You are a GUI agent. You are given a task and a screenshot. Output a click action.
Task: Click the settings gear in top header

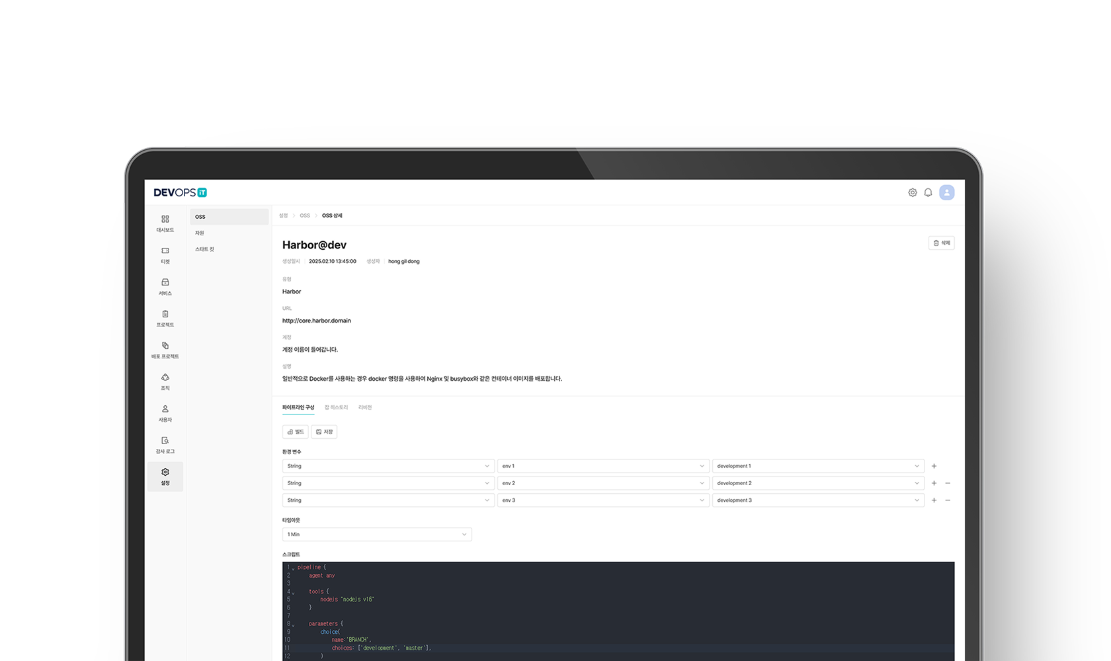[x=913, y=192]
